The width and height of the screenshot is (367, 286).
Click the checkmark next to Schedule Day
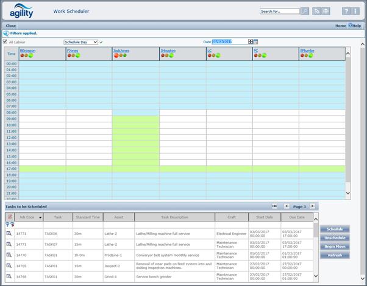(101, 43)
